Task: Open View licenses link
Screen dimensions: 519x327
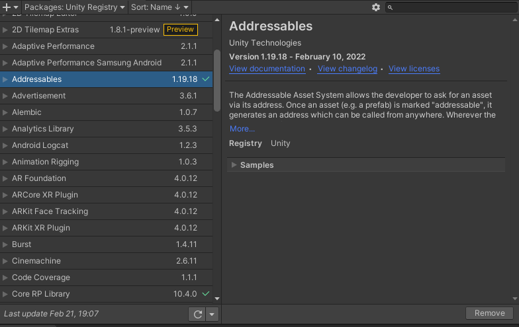Action: tap(414, 69)
